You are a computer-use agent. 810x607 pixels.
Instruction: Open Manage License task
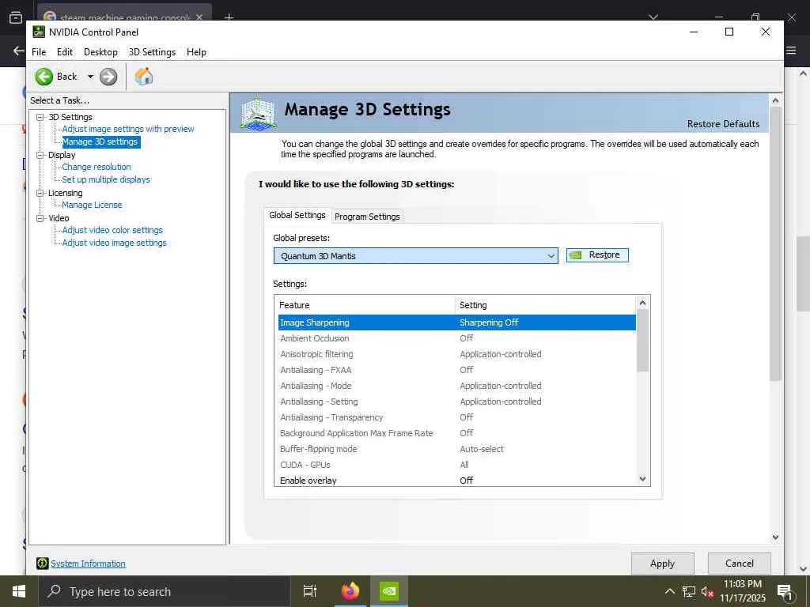[x=92, y=205]
